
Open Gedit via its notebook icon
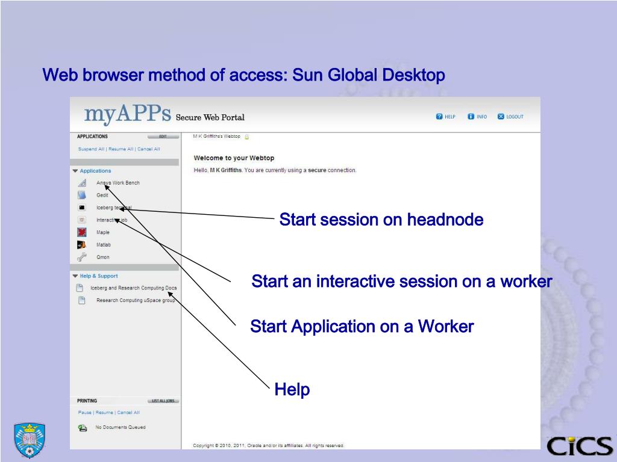click(82, 195)
